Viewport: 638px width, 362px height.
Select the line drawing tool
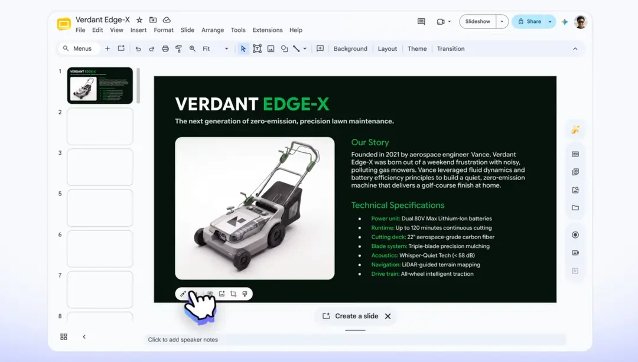point(297,49)
